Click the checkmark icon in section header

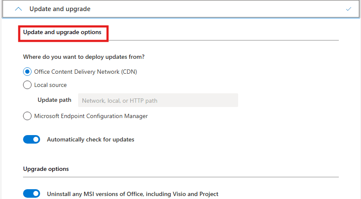(x=349, y=9)
